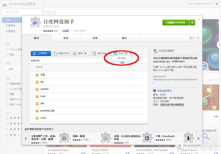Open the view all supported languages link

coord(172,105)
